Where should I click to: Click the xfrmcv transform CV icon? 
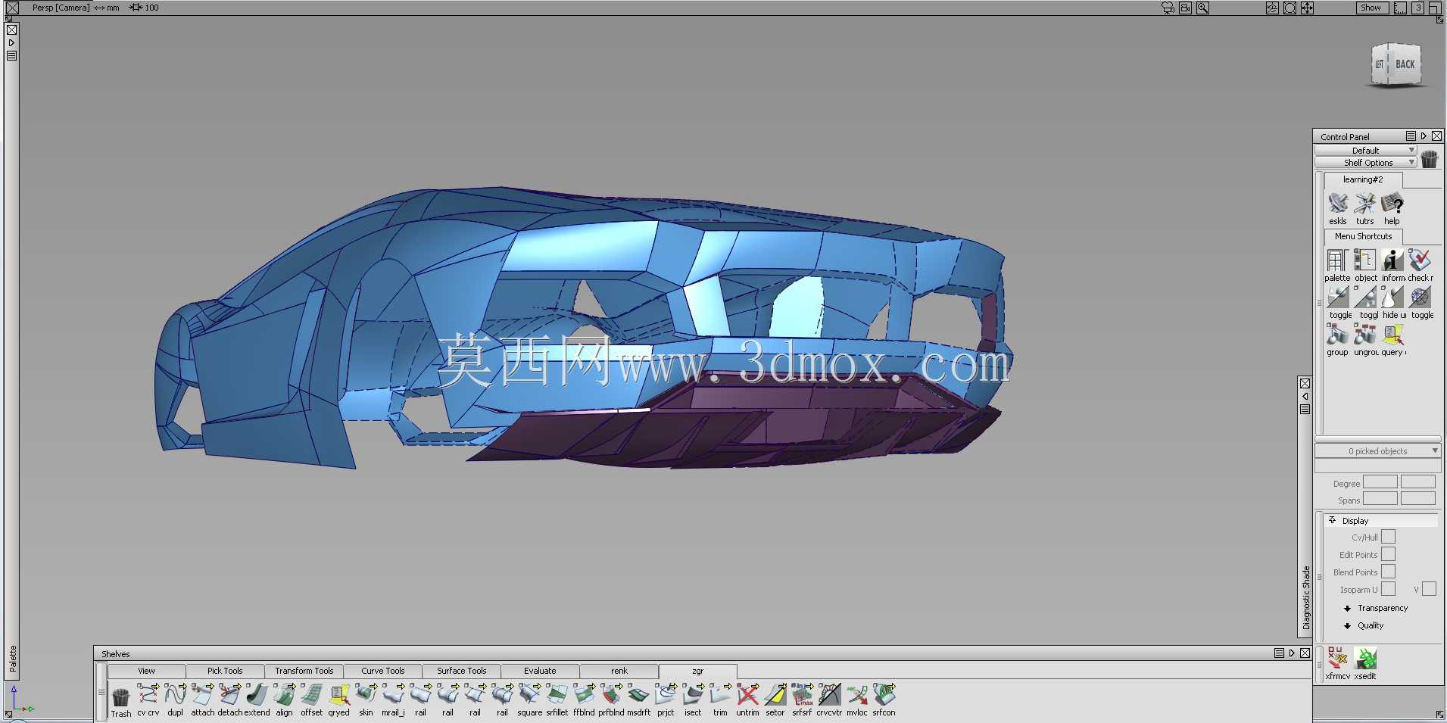[1337, 658]
